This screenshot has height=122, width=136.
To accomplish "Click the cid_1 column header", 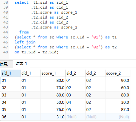I will point(31,73).
